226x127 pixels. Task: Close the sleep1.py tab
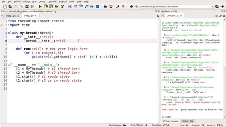18,16
